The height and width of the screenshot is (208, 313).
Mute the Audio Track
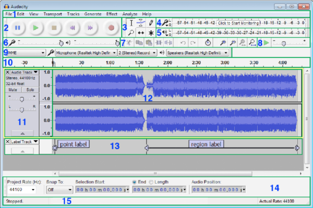click(x=13, y=90)
